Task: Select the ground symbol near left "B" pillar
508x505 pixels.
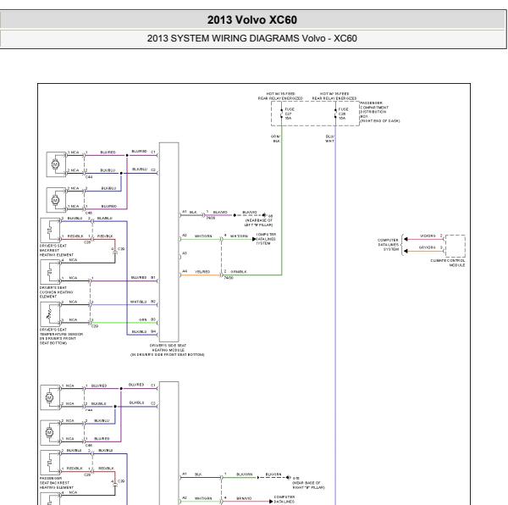Action: 264,215
